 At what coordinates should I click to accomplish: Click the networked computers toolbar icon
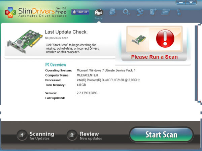[x=140, y=12]
